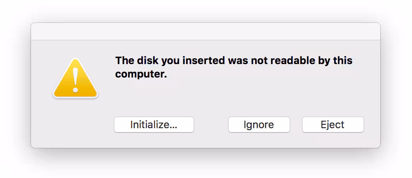Select the Ignore button
412x178 pixels.
pos(259,125)
